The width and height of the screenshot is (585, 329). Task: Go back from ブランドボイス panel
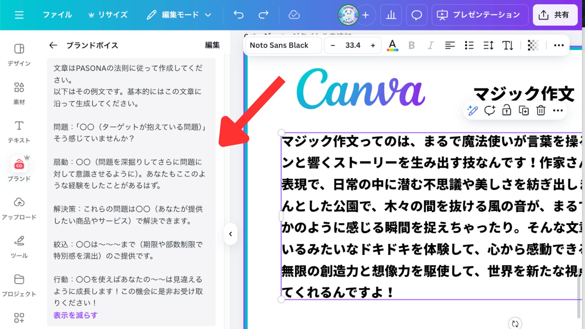click(53, 45)
